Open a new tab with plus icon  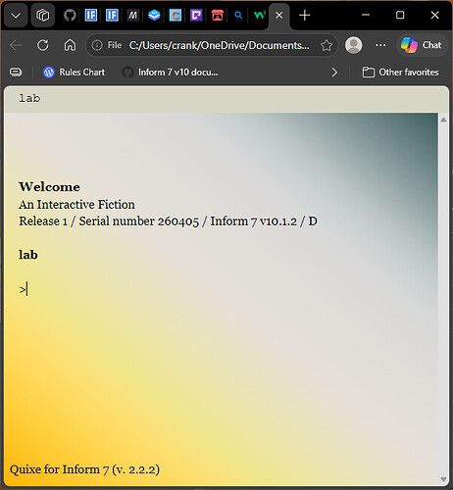pyautogui.click(x=305, y=15)
